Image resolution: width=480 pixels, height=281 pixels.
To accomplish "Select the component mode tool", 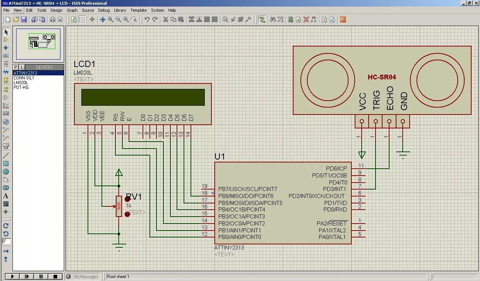I will (6, 40).
